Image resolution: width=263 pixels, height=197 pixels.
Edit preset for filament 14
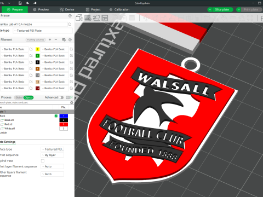point(71,88)
